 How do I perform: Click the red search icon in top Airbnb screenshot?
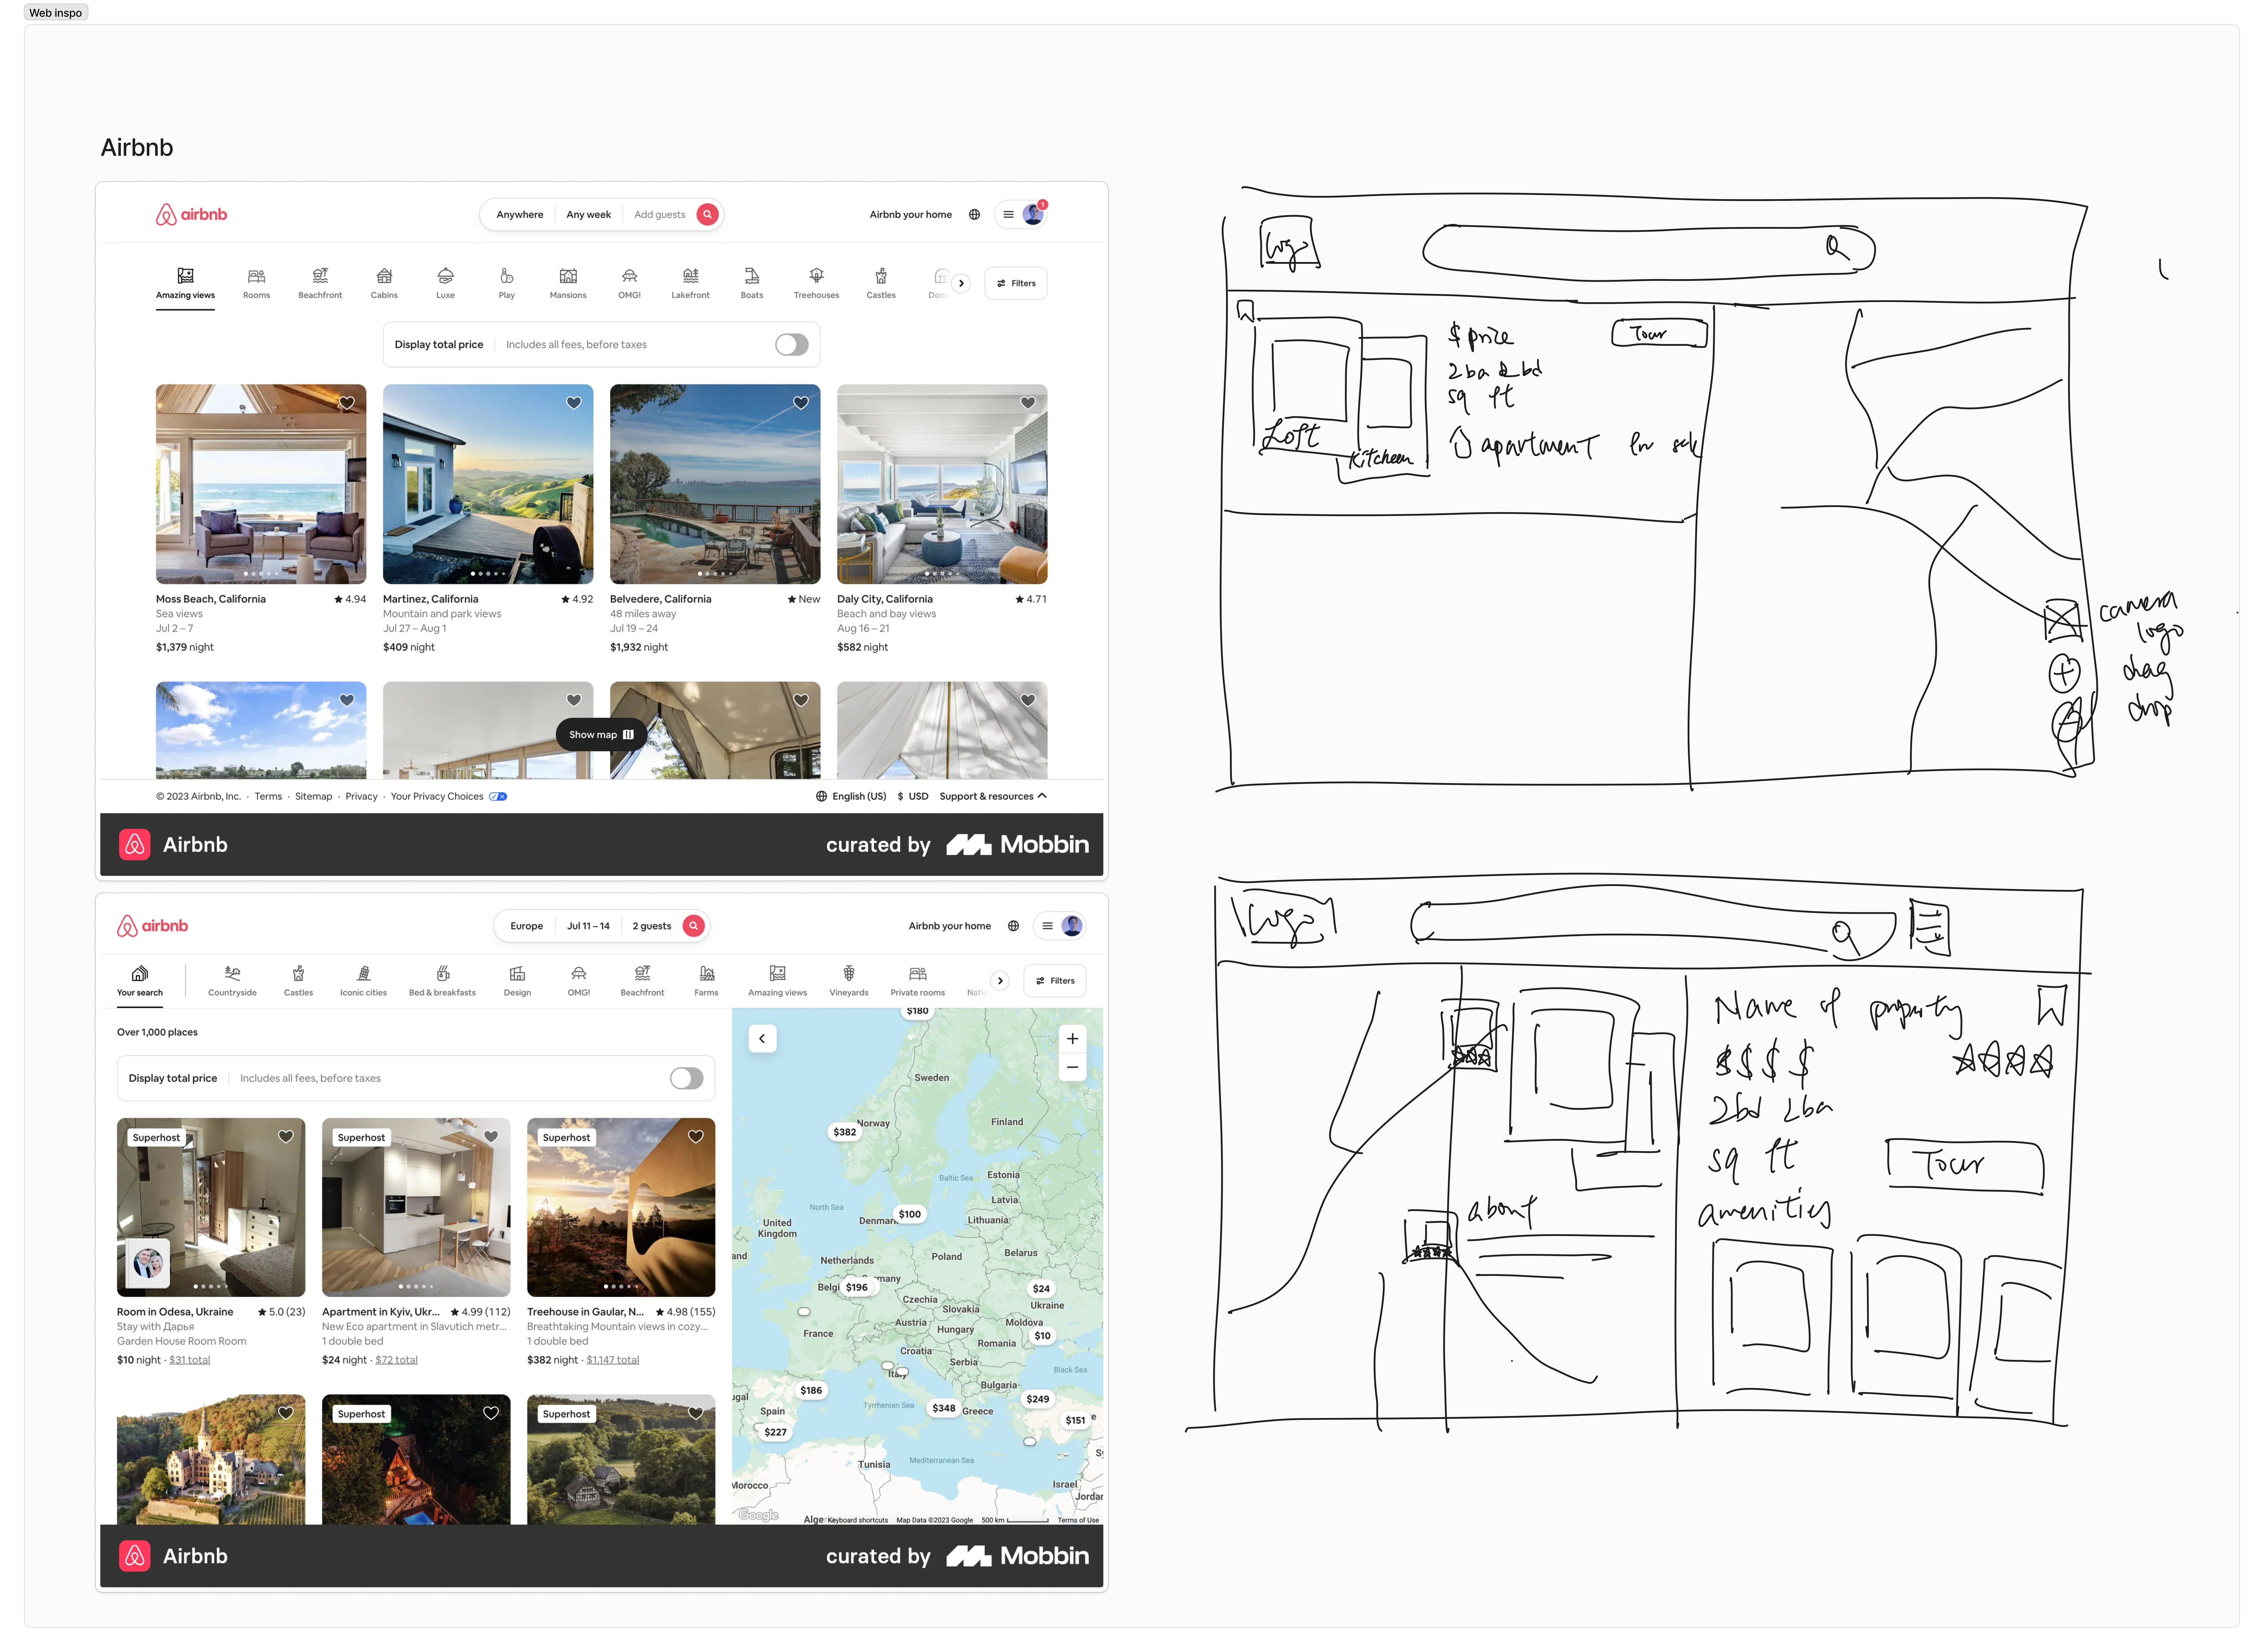707,214
